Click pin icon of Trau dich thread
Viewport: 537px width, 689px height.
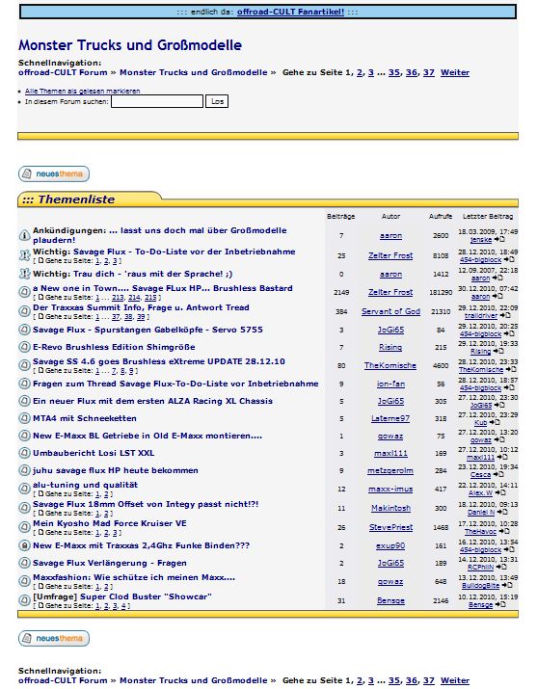point(24,274)
